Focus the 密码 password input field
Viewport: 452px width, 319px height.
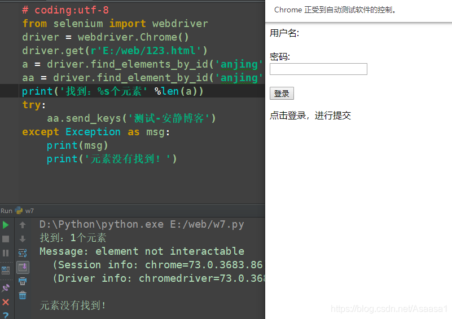(x=318, y=69)
